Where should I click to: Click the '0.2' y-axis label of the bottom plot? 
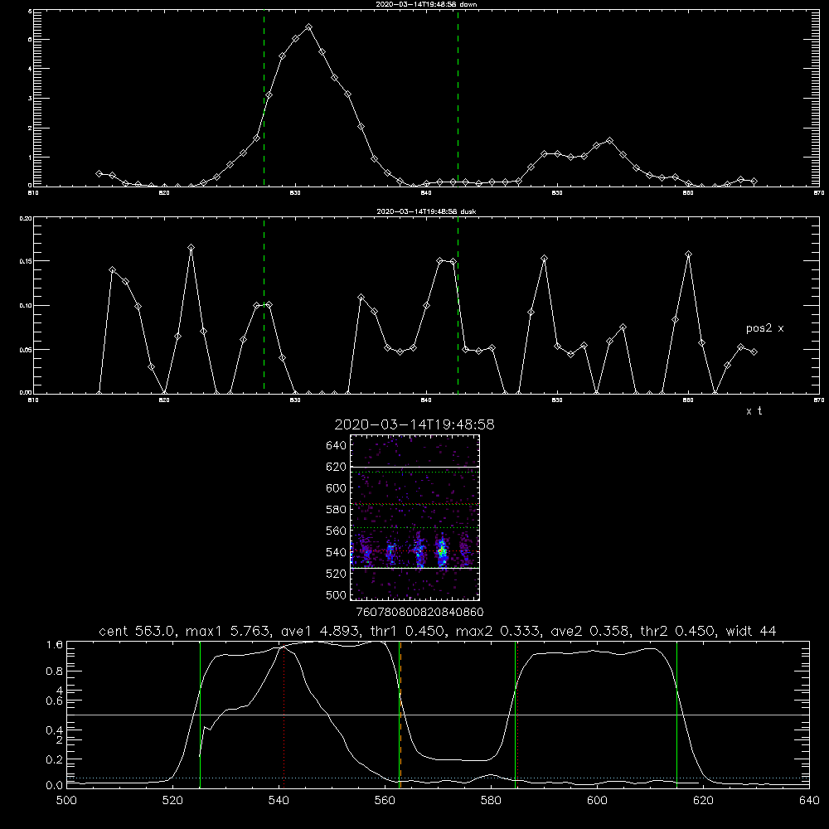click(55, 759)
